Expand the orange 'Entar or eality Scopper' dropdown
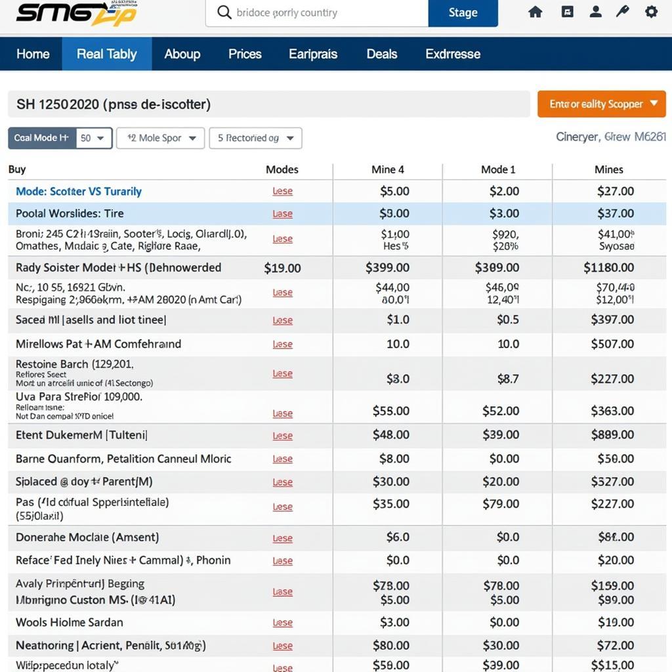The width and height of the screenshot is (672, 672). [x=601, y=104]
